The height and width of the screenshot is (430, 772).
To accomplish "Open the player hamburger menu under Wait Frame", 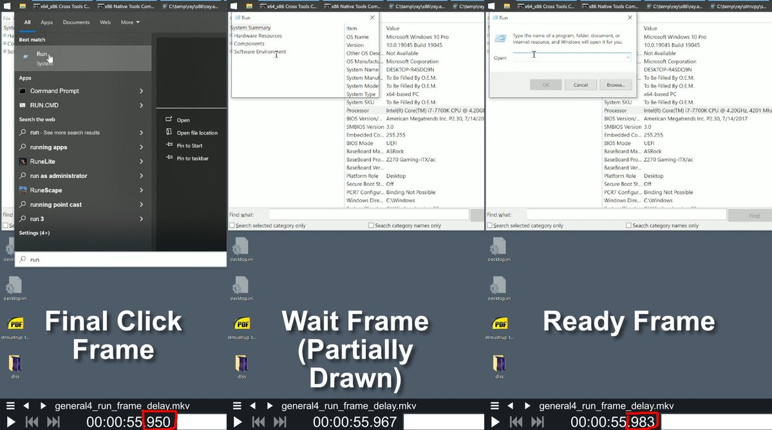I will [237, 406].
